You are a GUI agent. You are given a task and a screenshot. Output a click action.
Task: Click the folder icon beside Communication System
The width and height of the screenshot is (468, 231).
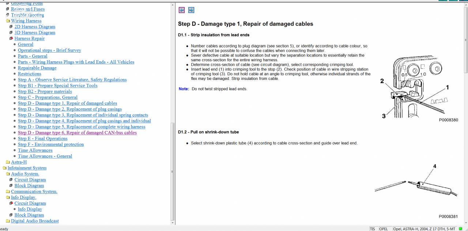(8, 192)
